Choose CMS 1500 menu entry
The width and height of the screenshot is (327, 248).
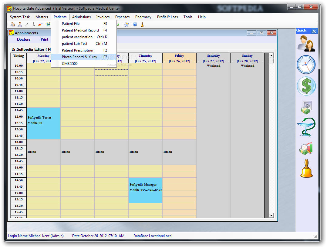pyautogui.click(x=84, y=64)
